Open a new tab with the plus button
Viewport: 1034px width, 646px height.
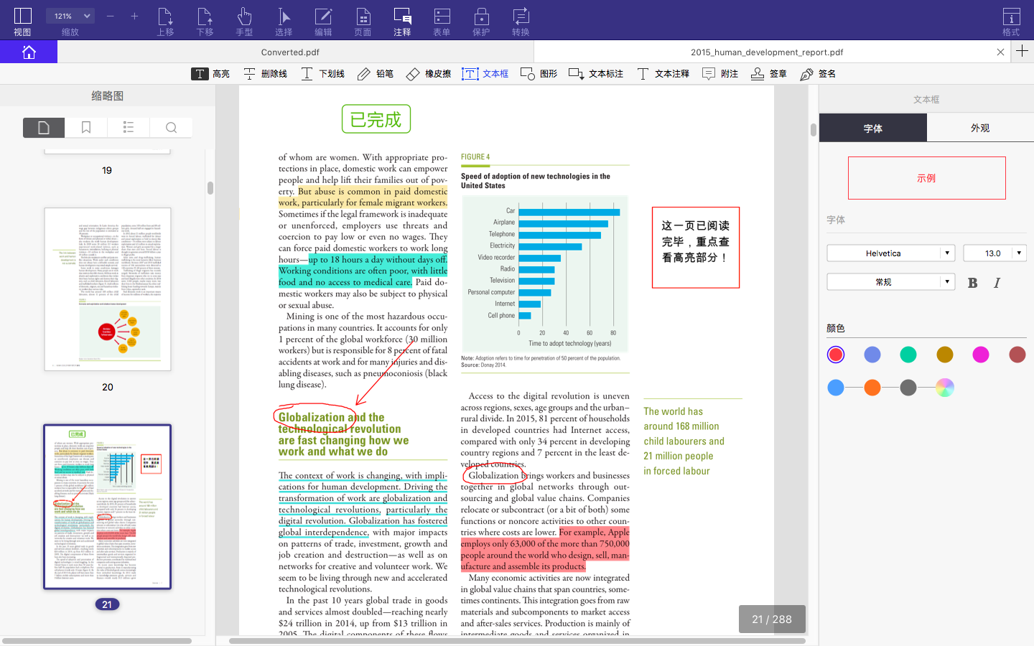coord(1023,52)
